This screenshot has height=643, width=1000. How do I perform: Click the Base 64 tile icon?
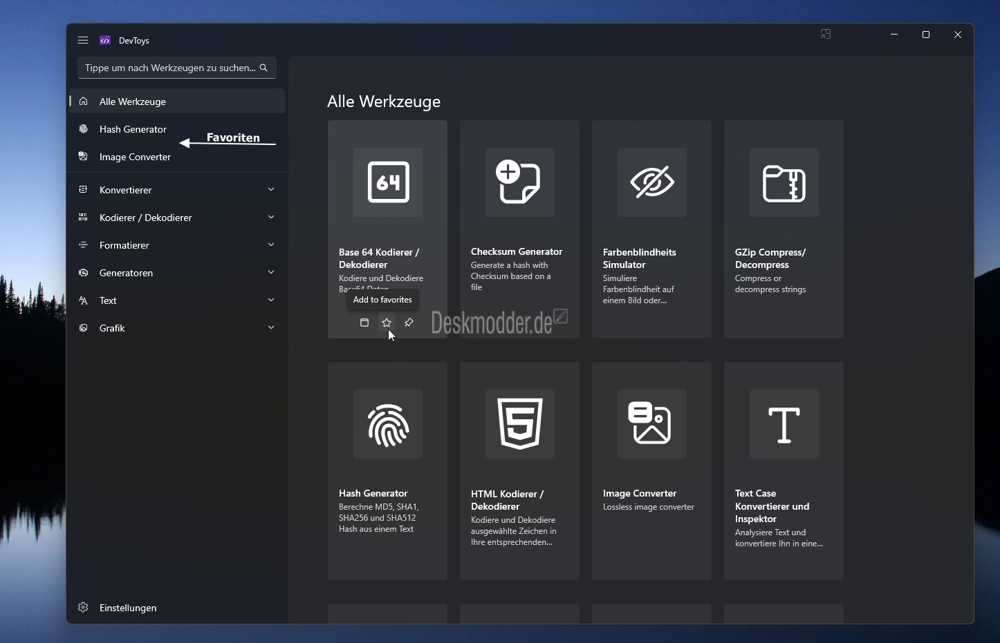click(388, 182)
